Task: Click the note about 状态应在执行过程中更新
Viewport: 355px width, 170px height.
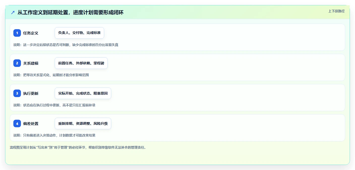Action: coord(54,105)
